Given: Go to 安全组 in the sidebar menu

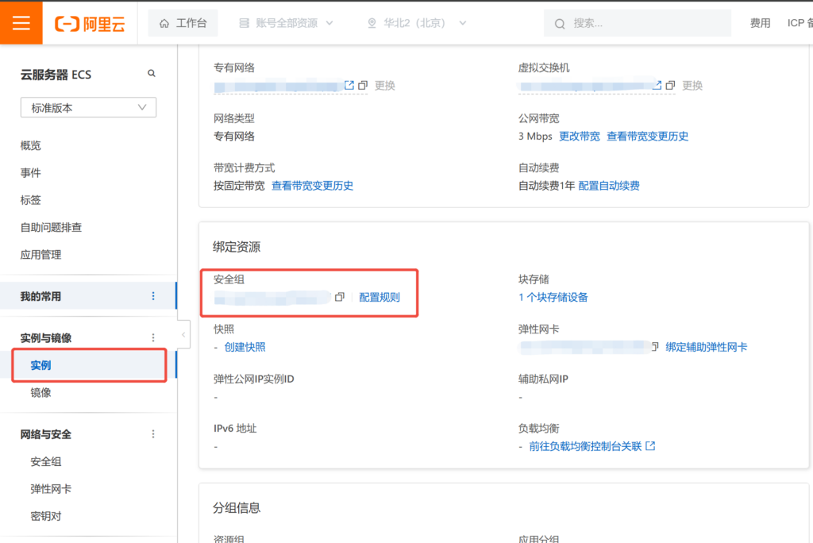Looking at the screenshot, I should (x=46, y=461).
